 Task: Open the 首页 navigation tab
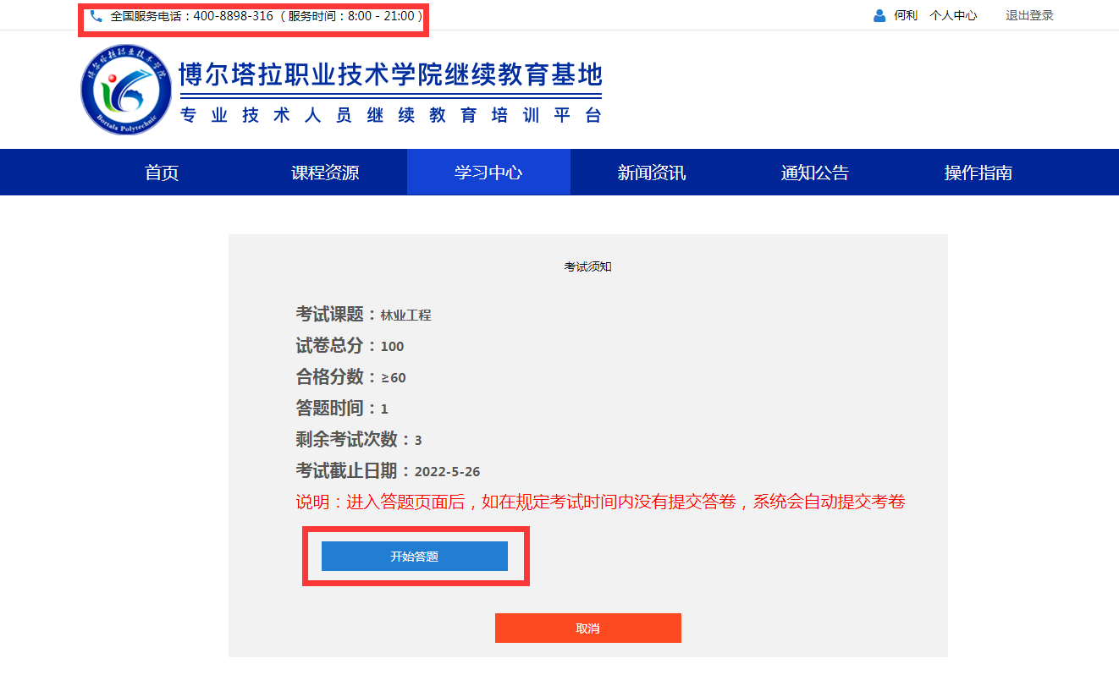tap(162, 173)
